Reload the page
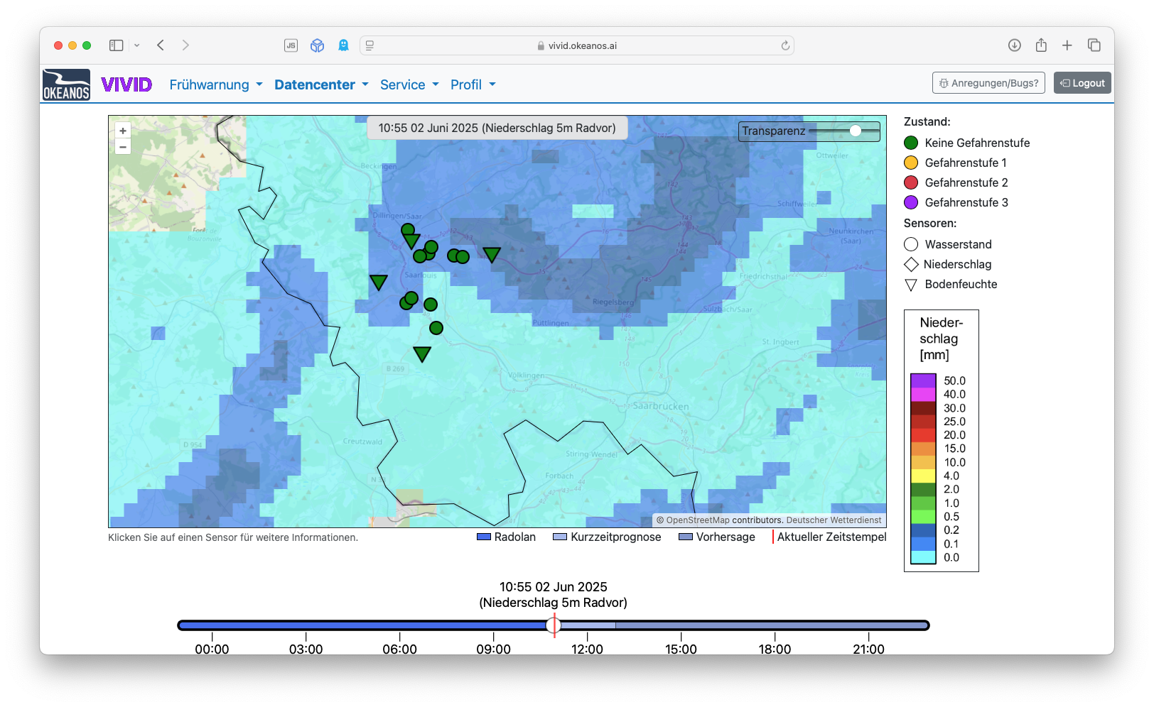The height and width of the screenshot is (707, 1154). click(785, 45)
